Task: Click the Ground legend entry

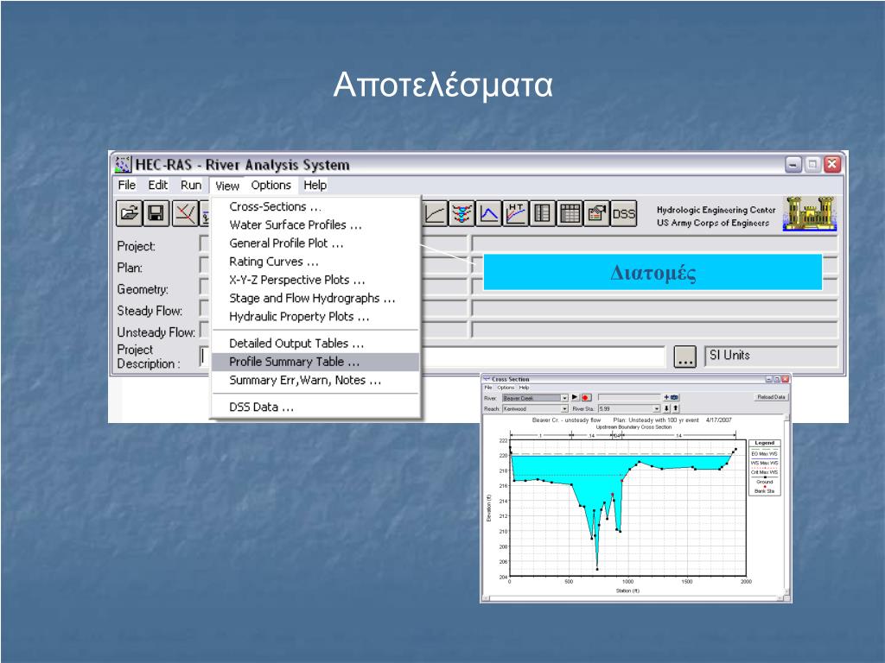Action: 764,482
